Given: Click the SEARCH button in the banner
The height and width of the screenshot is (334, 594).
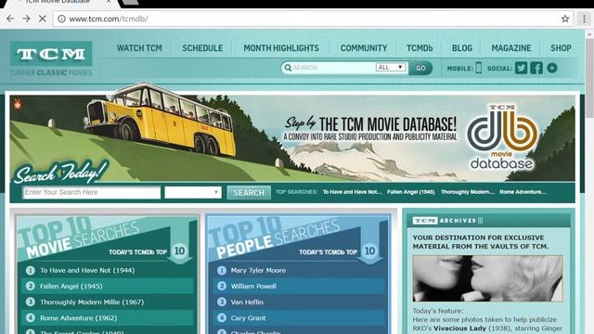Looking at the screenshot, I should tap(249, 192).
